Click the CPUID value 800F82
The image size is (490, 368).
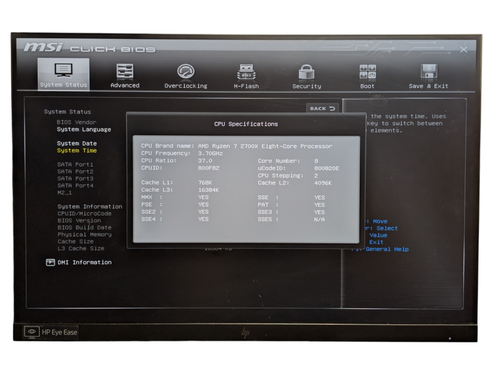[x=209, y=168]
